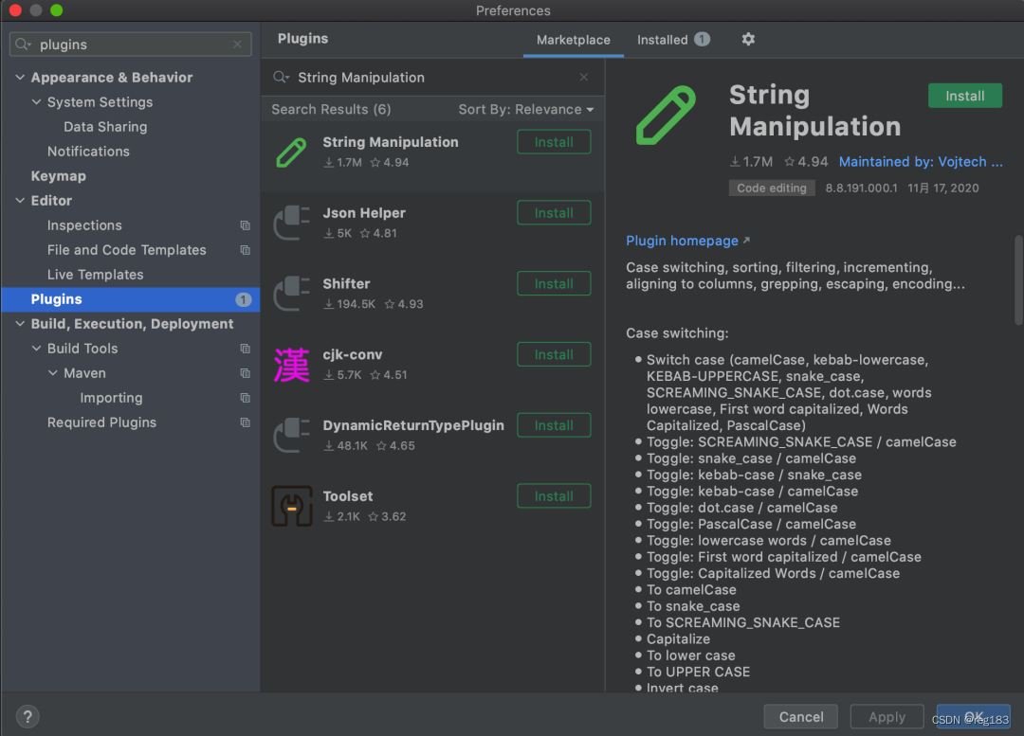Collapse the Maven tree node
Screen dimensions: 1024x736
point(53,373)
